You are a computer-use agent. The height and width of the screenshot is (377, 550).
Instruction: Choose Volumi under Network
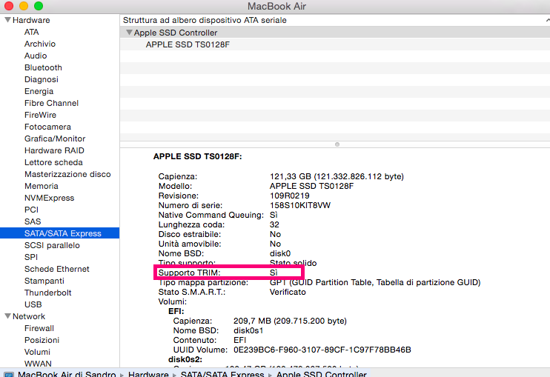[37, 352]
